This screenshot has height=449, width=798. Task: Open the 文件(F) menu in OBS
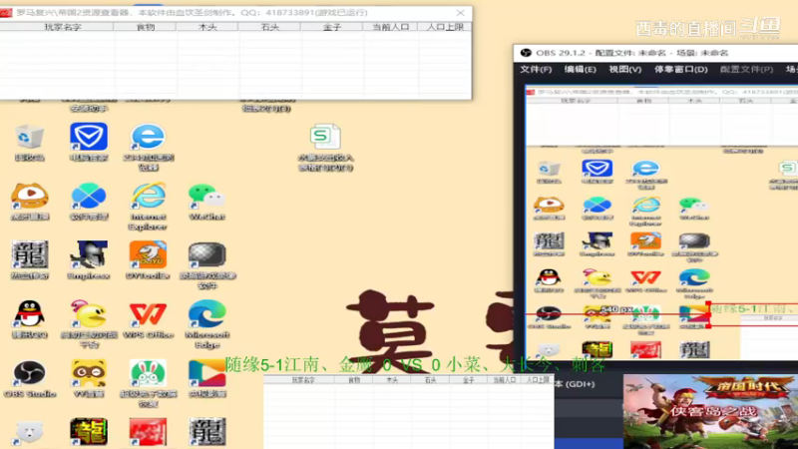536,69
